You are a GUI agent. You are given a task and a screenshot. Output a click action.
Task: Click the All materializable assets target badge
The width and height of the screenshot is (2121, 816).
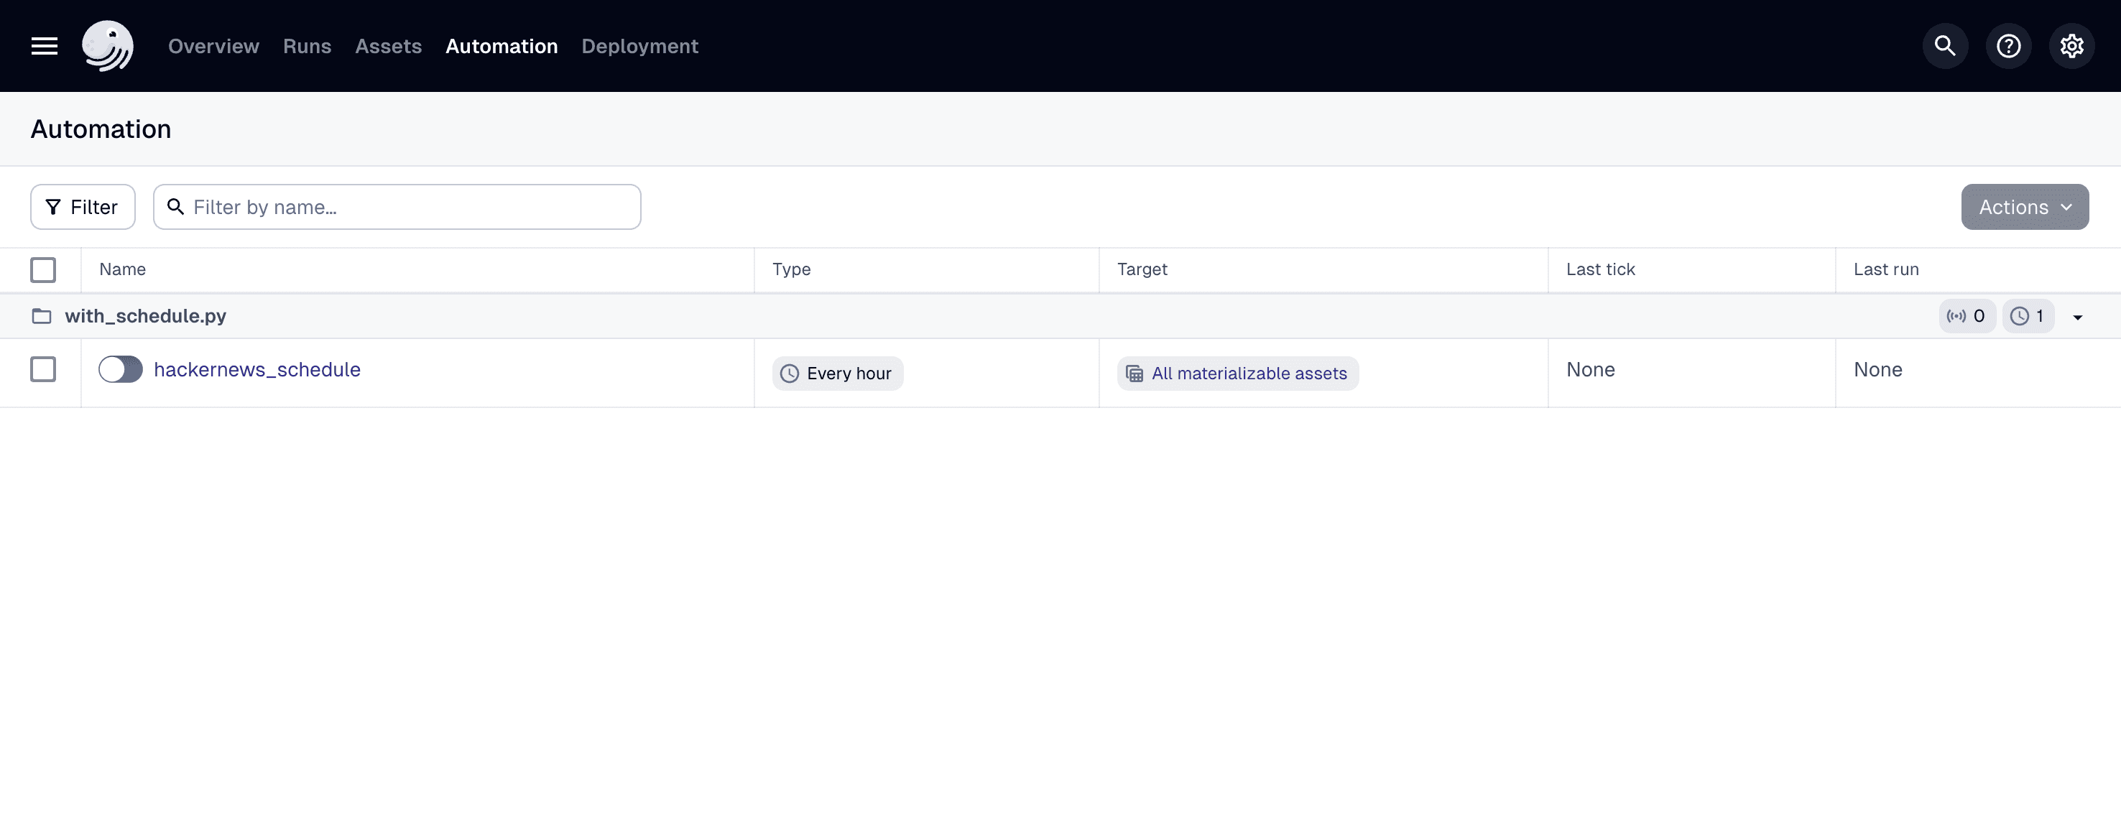point(1237,372)
